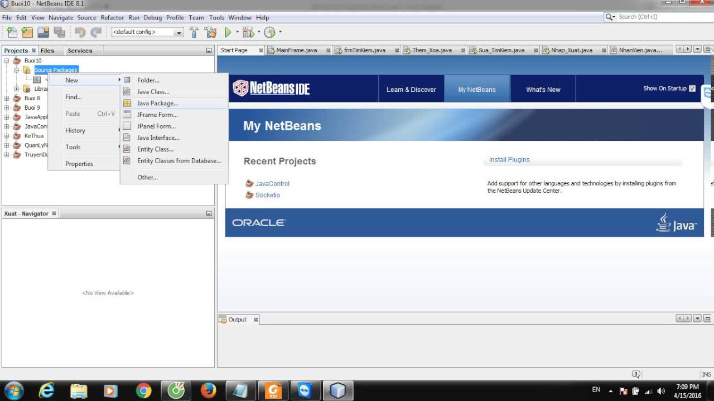The width and height of the screenshot is (714, 401).
Task: Click the JFrame Form icon in the submenu
Action: 127,115
